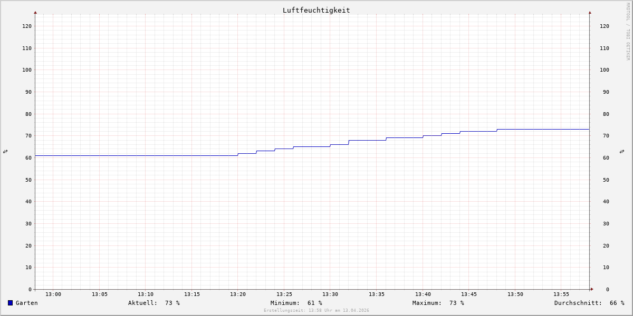633x316 pixels.
Task: Select the Luftfeuchtigkeit chart title
Action: tap(316, 10)
